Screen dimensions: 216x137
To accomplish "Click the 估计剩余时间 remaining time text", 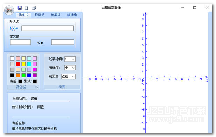I will click(x=28, y=107).
